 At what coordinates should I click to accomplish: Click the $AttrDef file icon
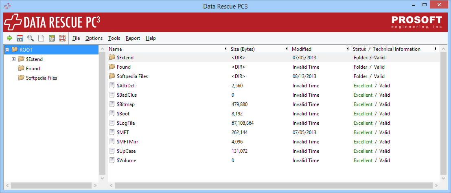[x=112, y=86]
